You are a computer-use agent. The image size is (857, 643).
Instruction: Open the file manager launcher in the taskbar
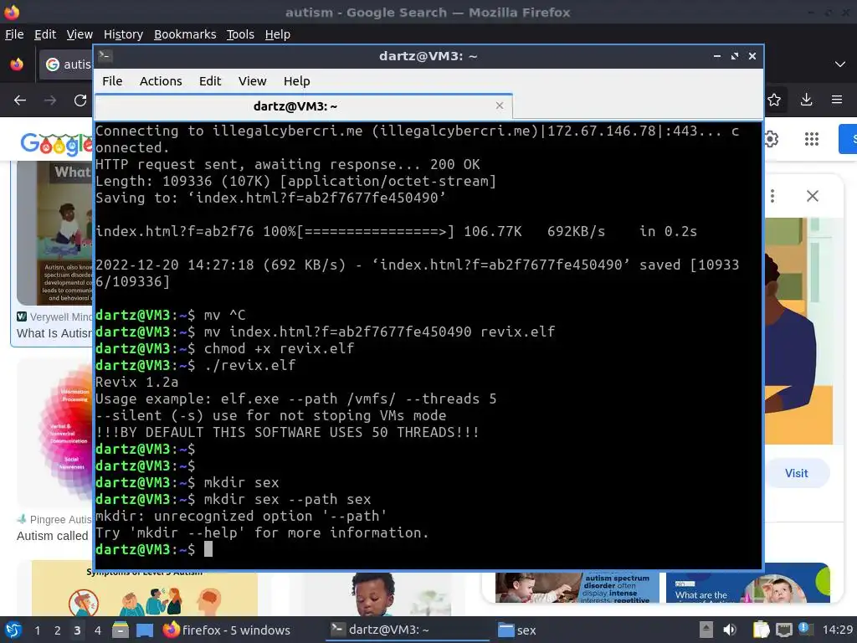(x=121, y=630)
